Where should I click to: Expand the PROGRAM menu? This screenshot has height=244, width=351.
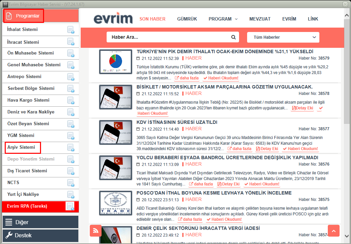(223, 19)
